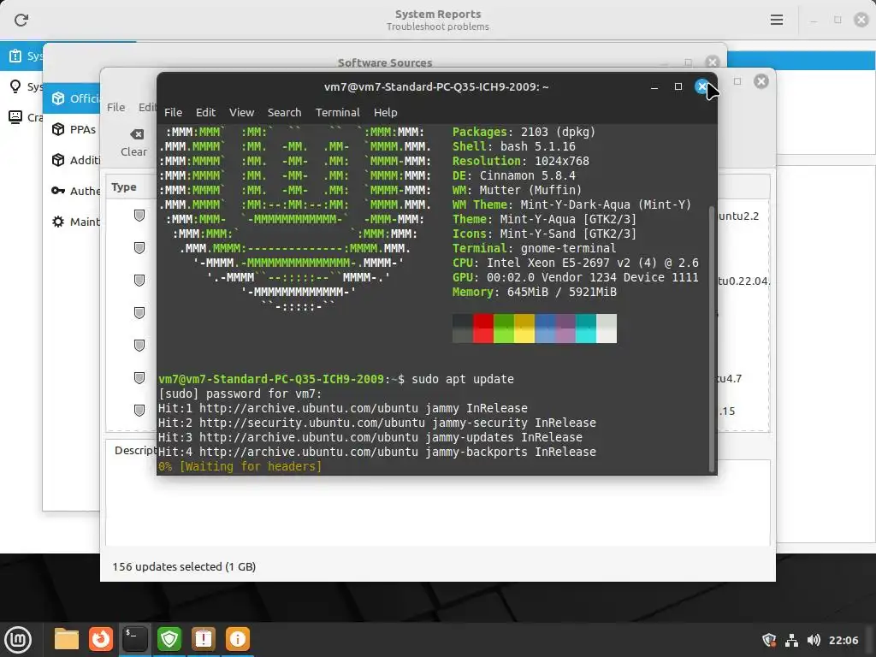Open the terminal View menu
This screenshot has width=876, height=657.
point(241,112)
